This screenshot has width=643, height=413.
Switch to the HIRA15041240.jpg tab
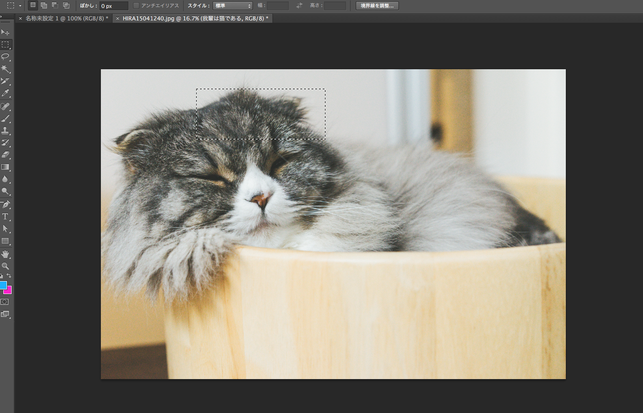pos(195,18)
